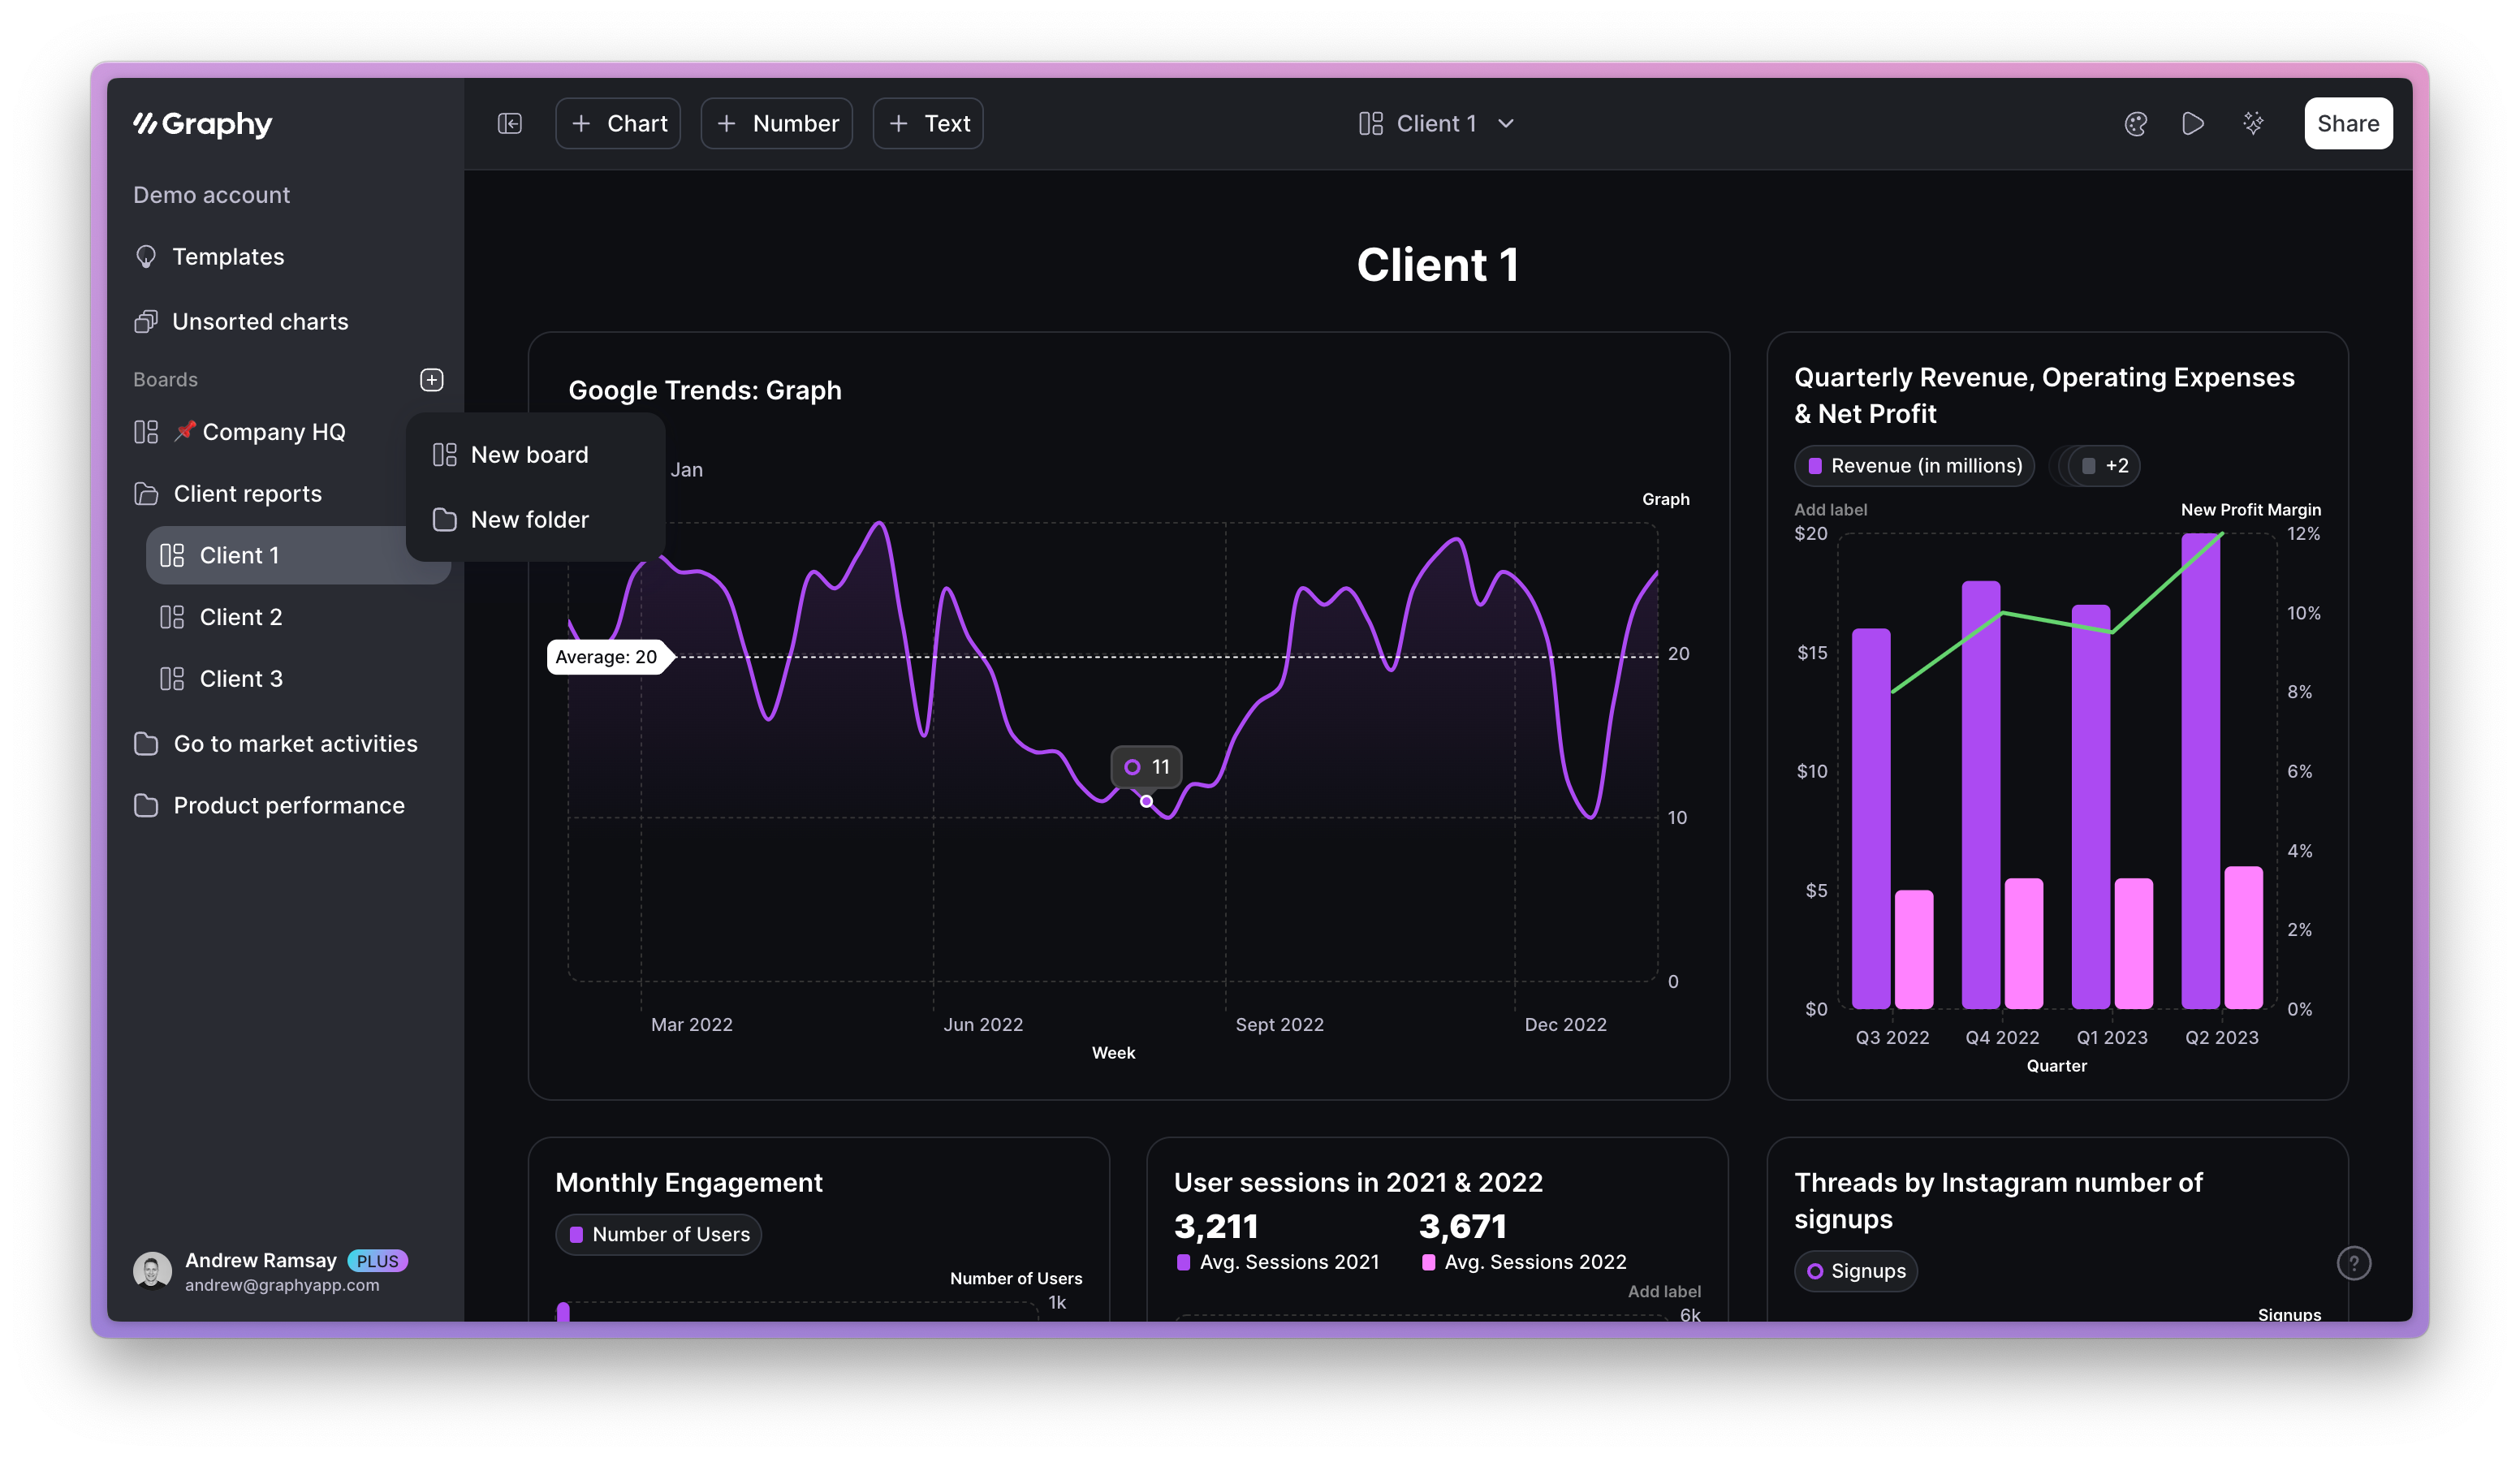Open the Client 1 board dropdown
The width and height of the screenshot is (2520, 1458).
[x=1436, y=123]
